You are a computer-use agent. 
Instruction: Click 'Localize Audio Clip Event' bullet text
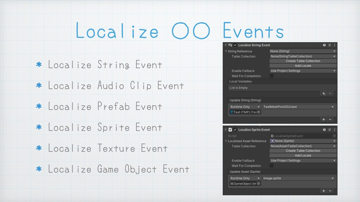[x=116, y=86]
